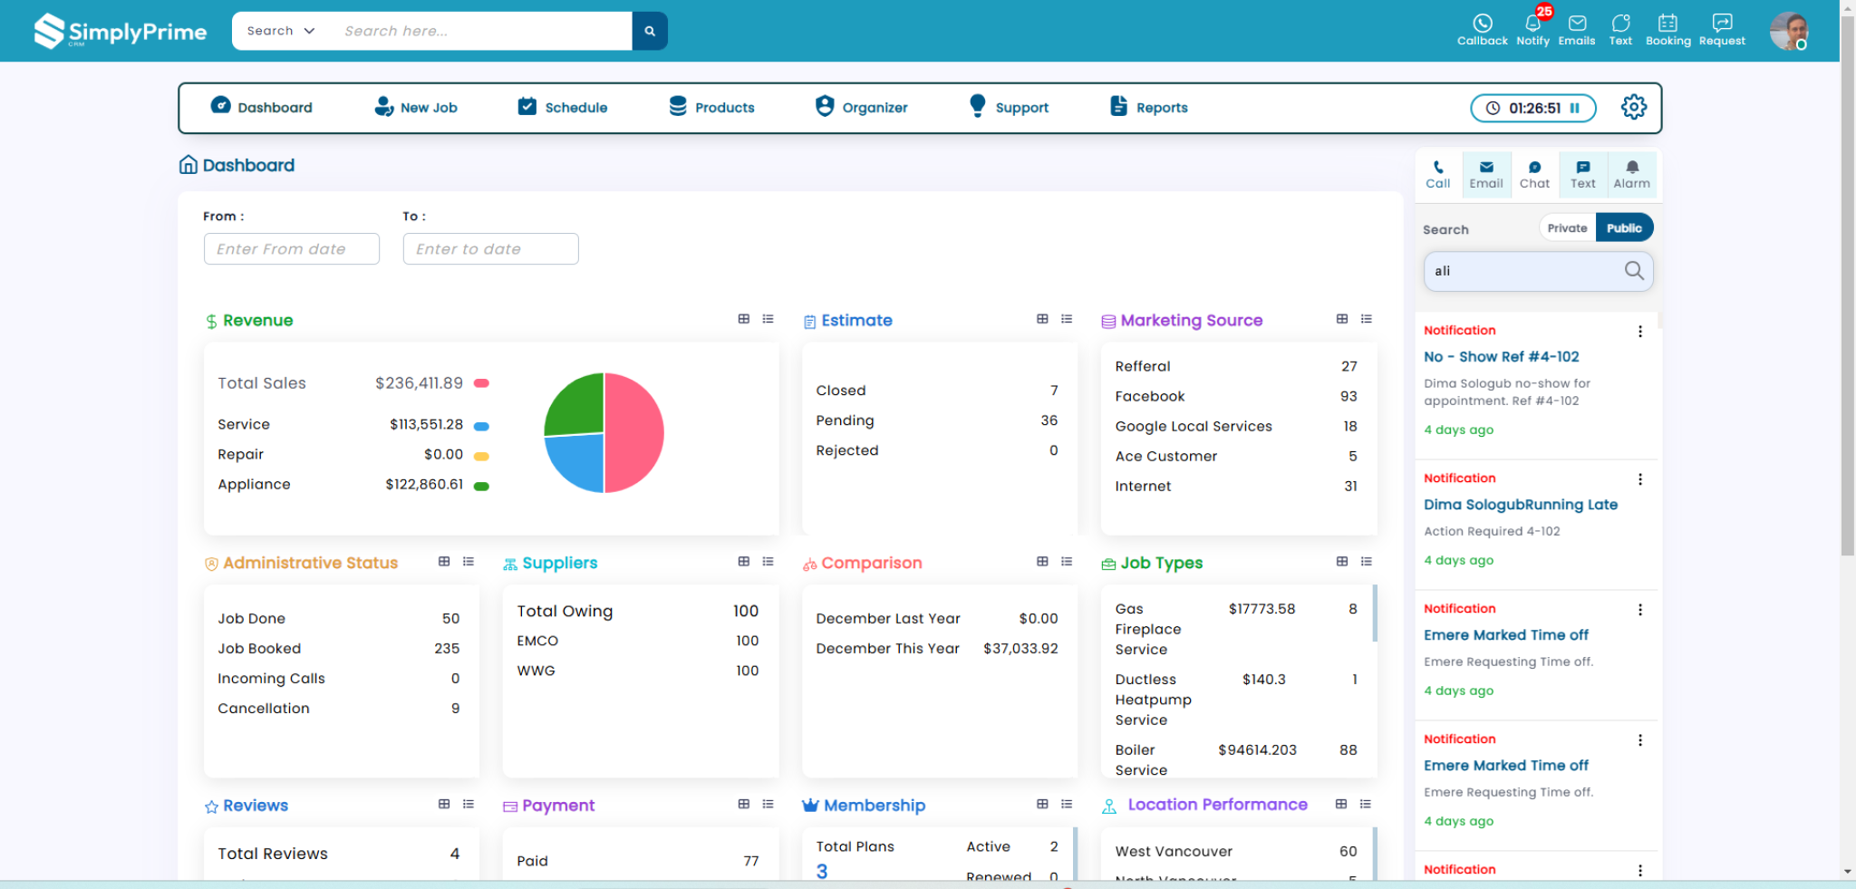The height and width of the screenshot is (889, 1856).
Task: Switch Revenue widget to list view
Action: (768, 319)
